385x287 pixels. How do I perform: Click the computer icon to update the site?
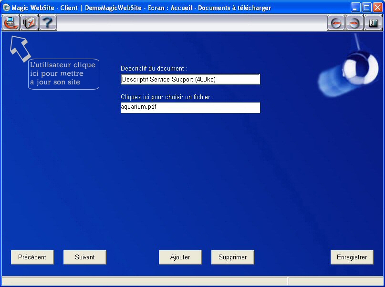coord(10,22)
